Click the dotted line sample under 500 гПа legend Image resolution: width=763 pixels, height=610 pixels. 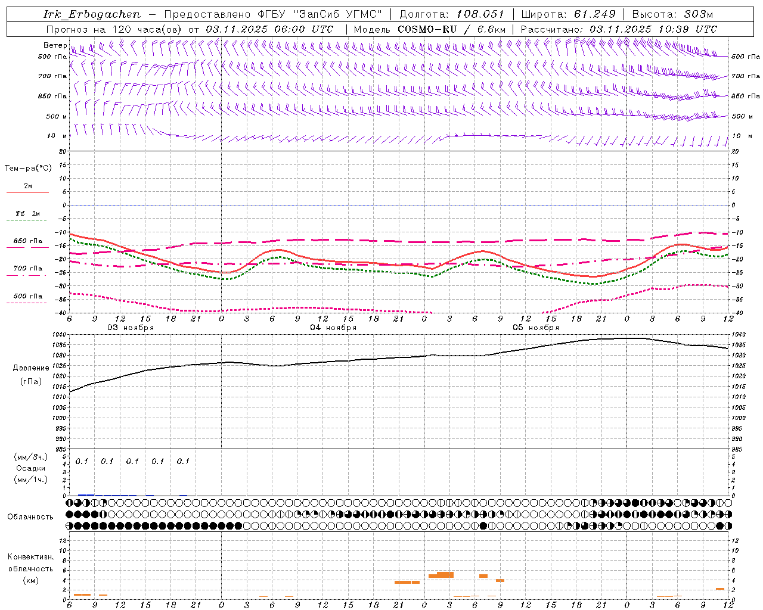pyautogui.click(x=26, y=303)
